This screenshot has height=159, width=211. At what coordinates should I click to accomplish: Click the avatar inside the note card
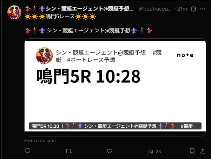[x=44, y=56]
